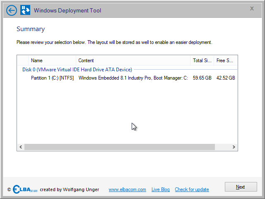The height and width of the screenshot is (199, 265).
Task: Open the Live Blog link
Action: 160,189
